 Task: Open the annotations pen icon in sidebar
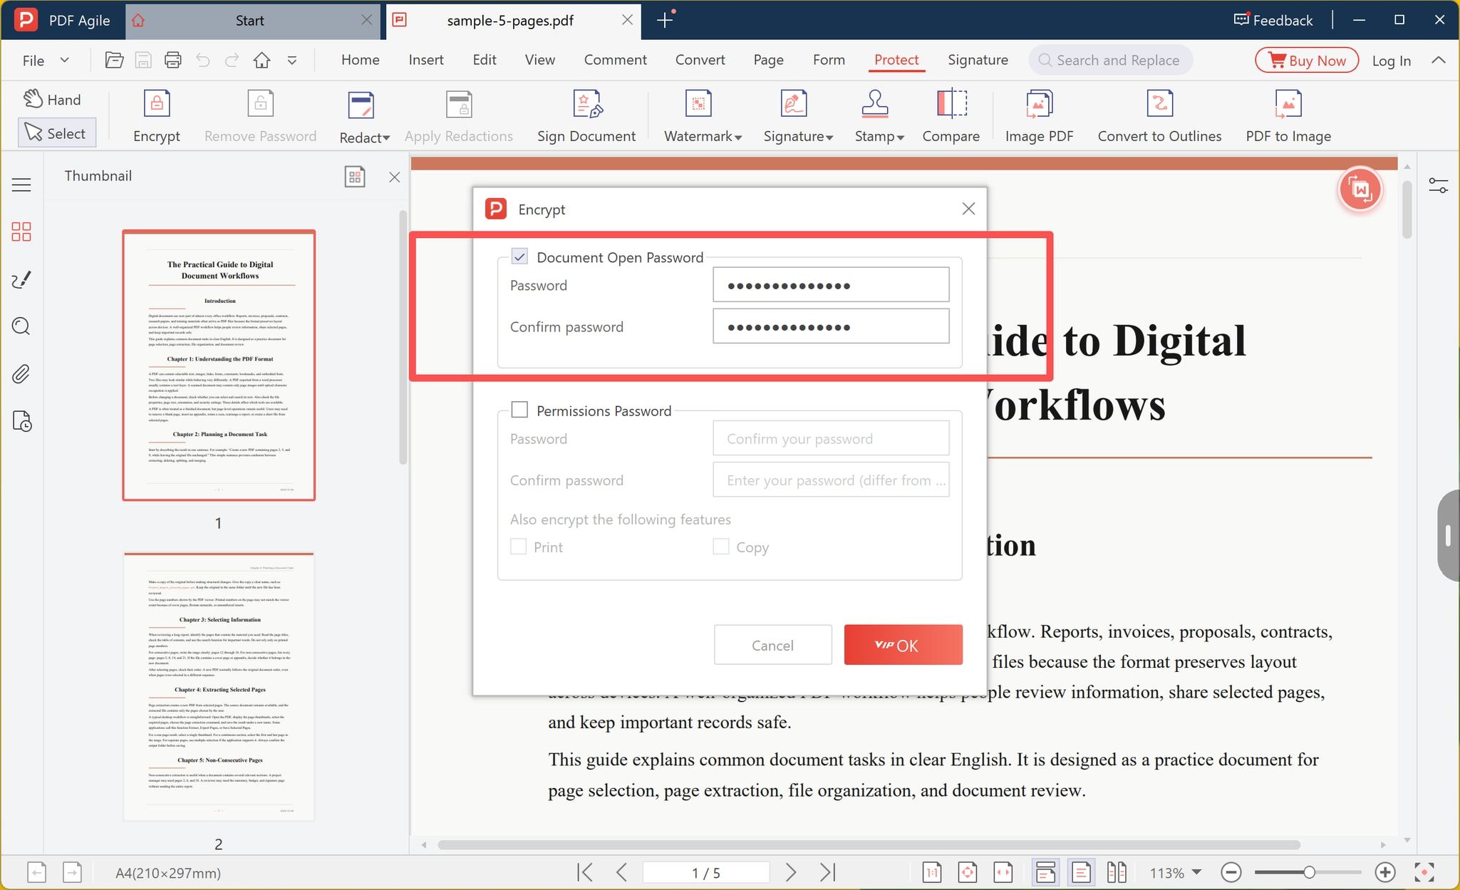pos(21,279)
